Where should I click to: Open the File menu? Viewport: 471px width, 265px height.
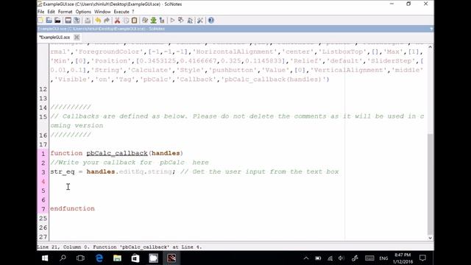pos(41,12)
